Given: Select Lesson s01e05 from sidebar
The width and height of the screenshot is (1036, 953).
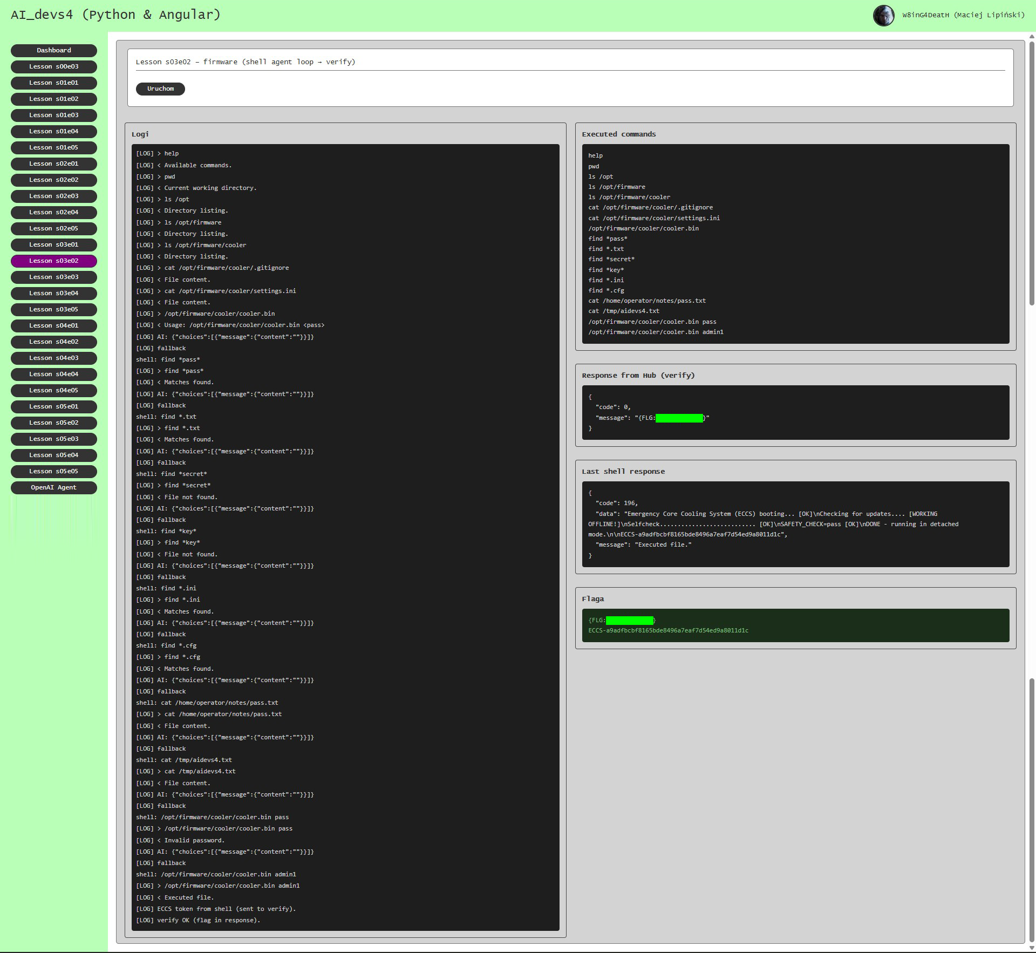Looking at the screenshot, I should [x=54, y=147].
